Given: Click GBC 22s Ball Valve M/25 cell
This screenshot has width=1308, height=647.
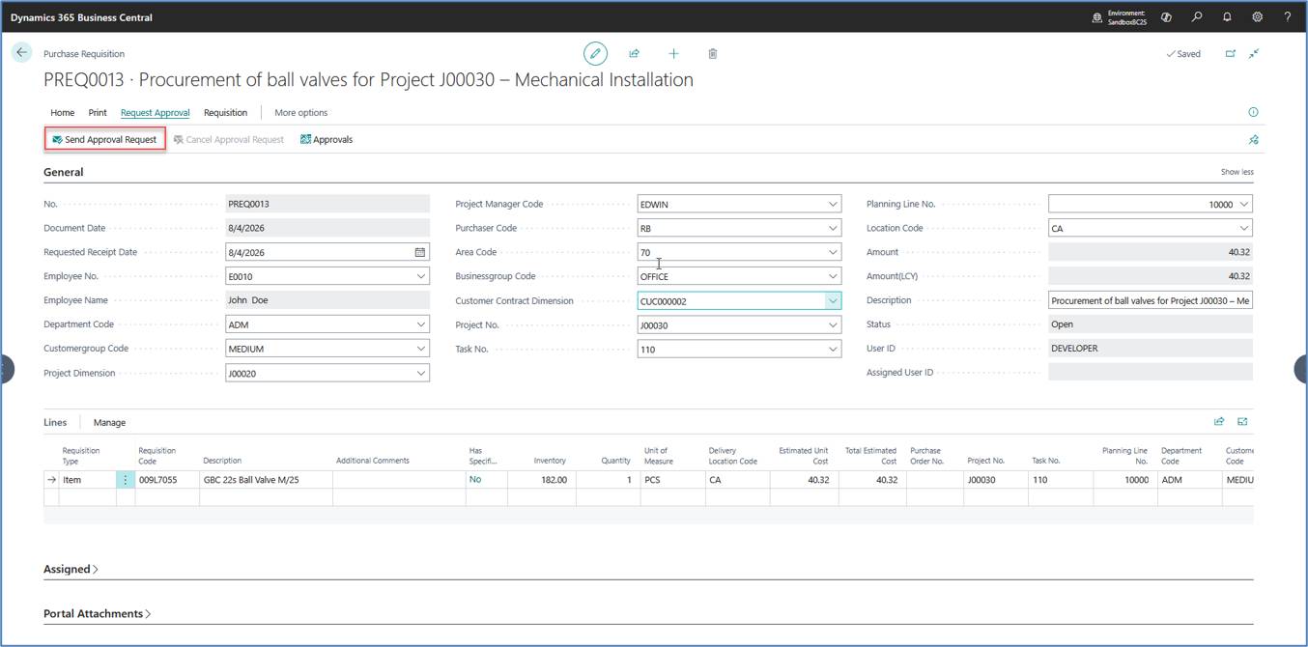Looking at the screenshot, I should pyautogui.click(x=265, y=480).
